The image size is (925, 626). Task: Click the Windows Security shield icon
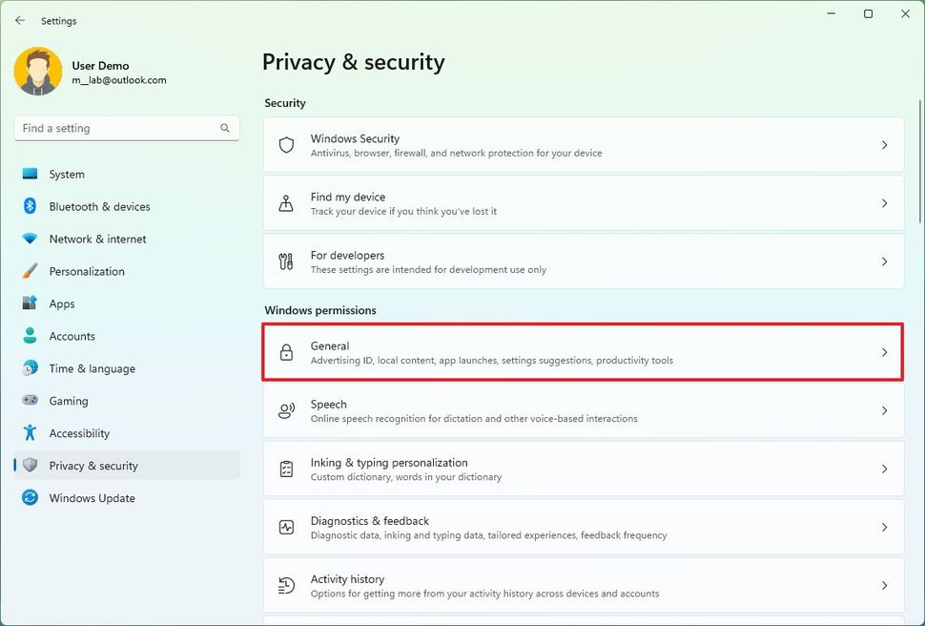[286, 145]
